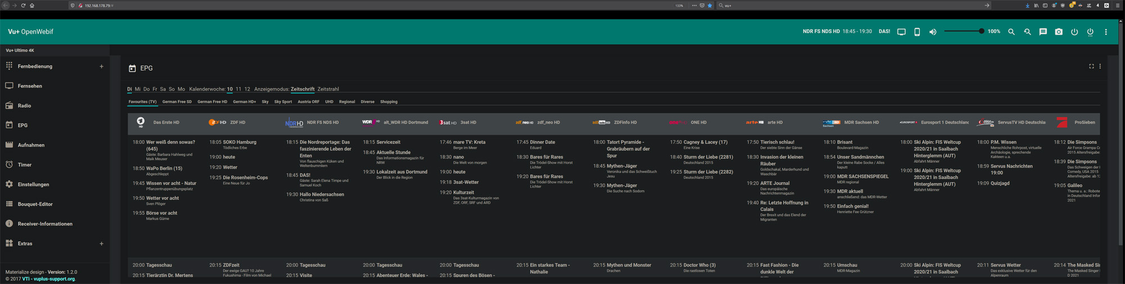The height and width of the screenshot is (284, 1125).
Task: Expand Fernbedienung with plus icon
Action: [x=101, y=66]
